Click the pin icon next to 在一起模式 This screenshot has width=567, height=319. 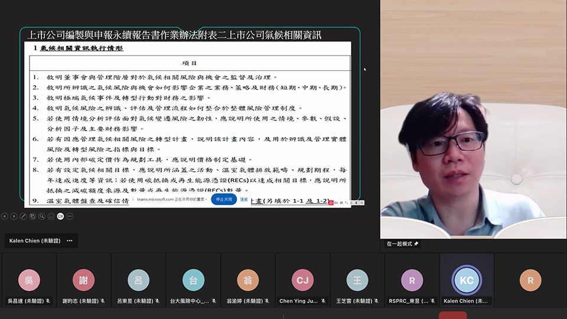tap(416, 243)
